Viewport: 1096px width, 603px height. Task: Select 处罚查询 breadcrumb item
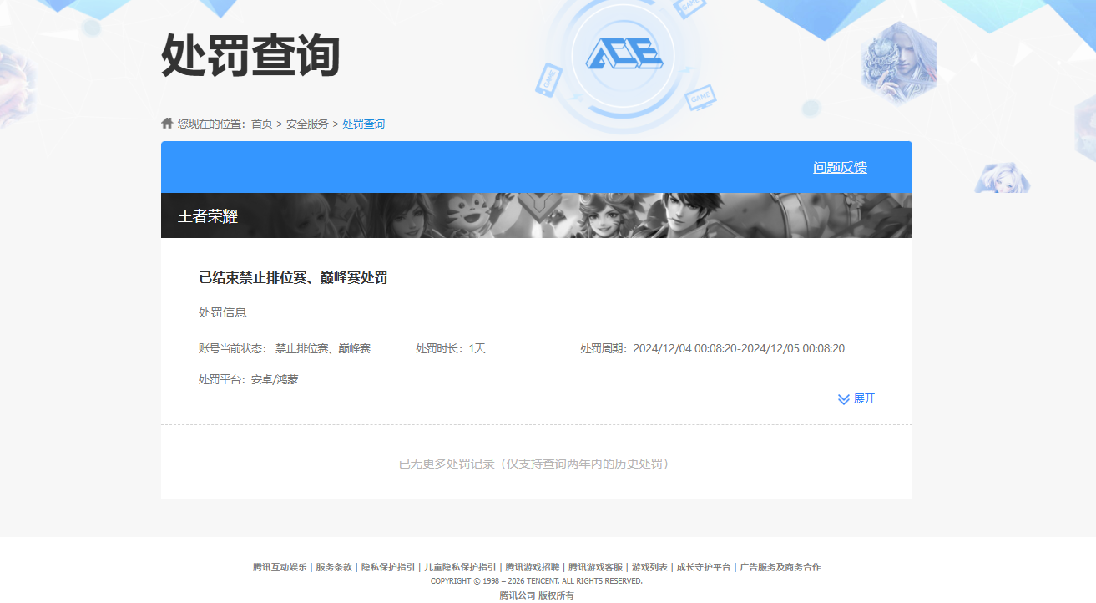(363, 124)
